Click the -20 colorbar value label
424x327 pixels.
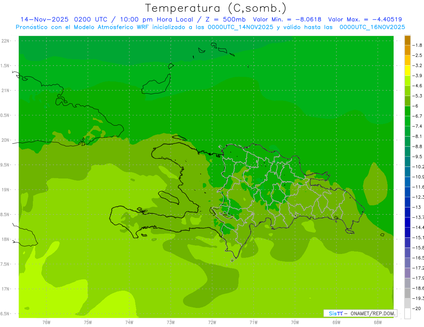417,309
